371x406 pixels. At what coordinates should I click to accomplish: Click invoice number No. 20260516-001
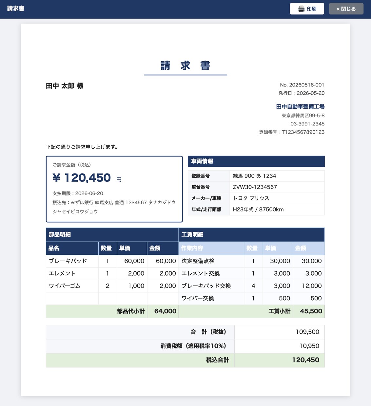tap(302, 85)
